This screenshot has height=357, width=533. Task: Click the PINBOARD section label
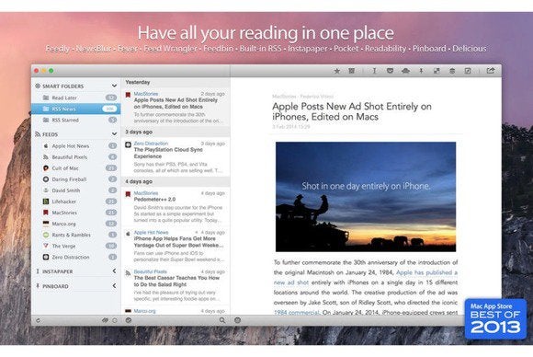(55, 286)
